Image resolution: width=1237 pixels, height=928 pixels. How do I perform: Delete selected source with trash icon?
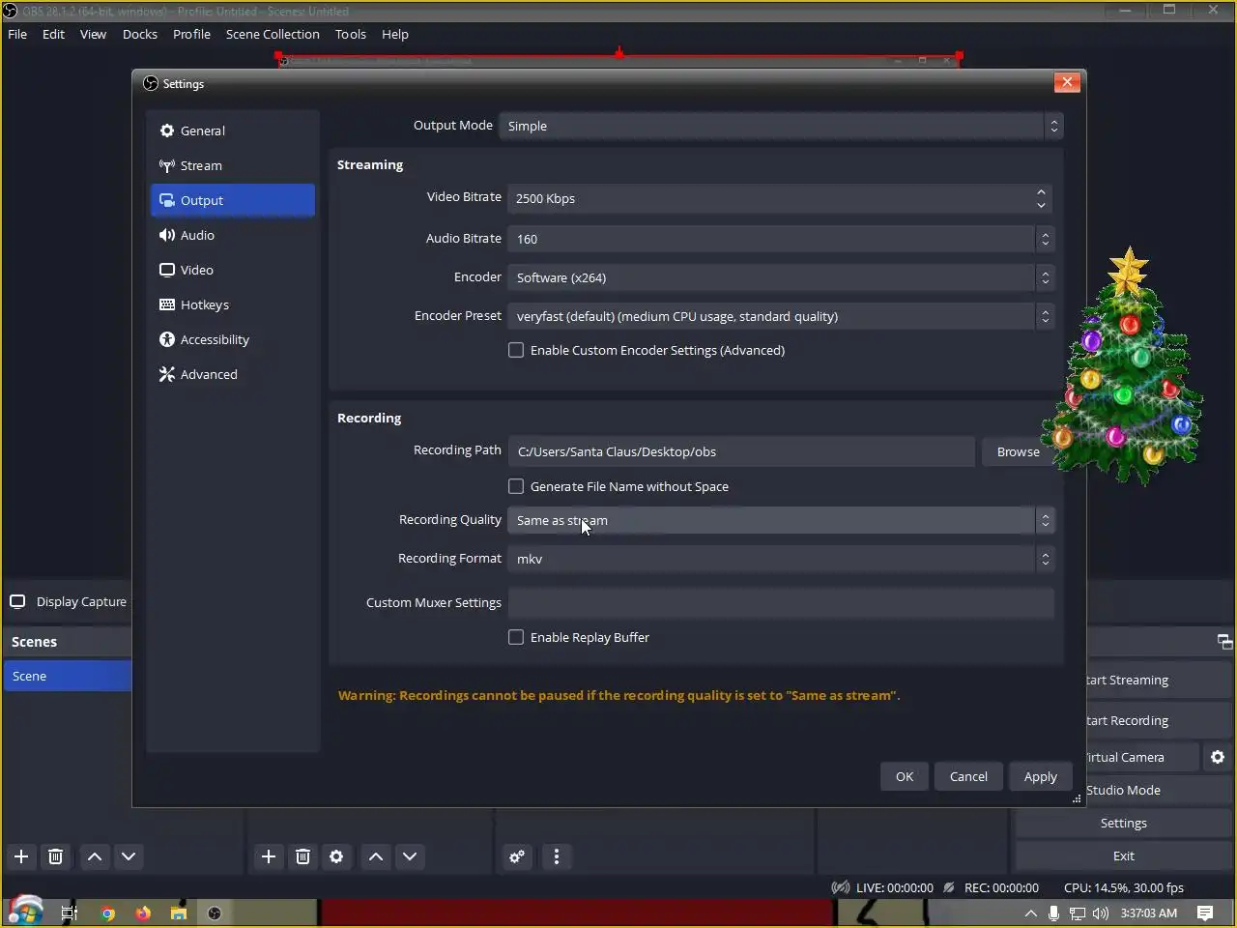coord(302,856)
